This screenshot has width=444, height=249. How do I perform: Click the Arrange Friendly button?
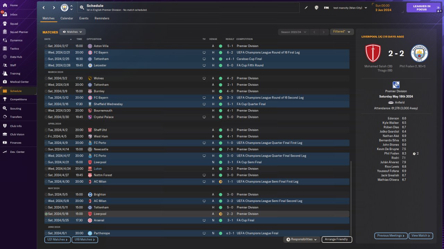(337, 239)
